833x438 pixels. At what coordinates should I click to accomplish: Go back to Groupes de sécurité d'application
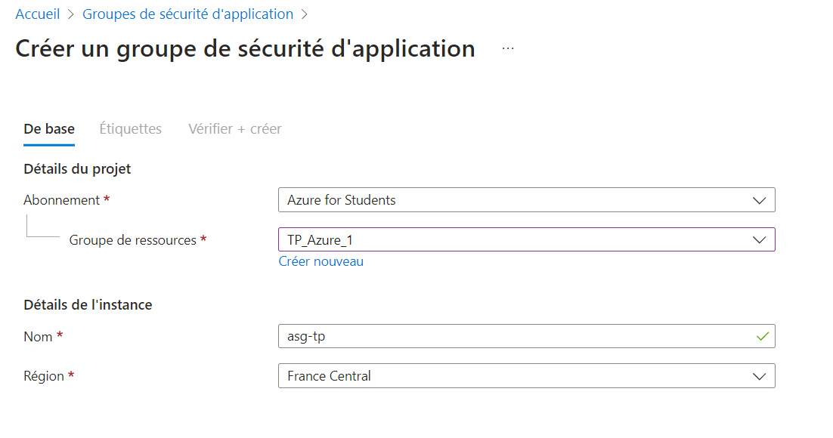coord(187,14)
